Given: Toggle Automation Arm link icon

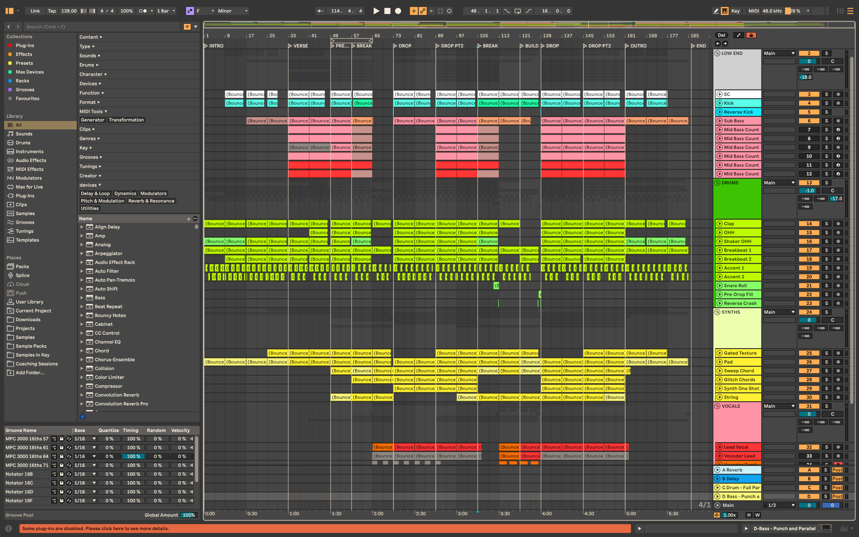Looking at the screenshot, I should tap(422, 11).
